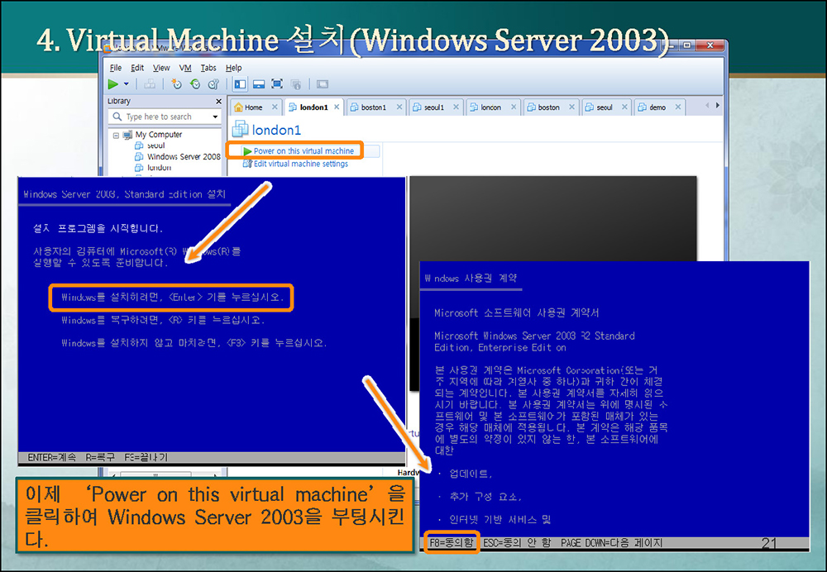827x572 pixels.
Task: Click the greyed Send Ctrl+Alt+Del toolbar icon
Action: coord(150,83)
